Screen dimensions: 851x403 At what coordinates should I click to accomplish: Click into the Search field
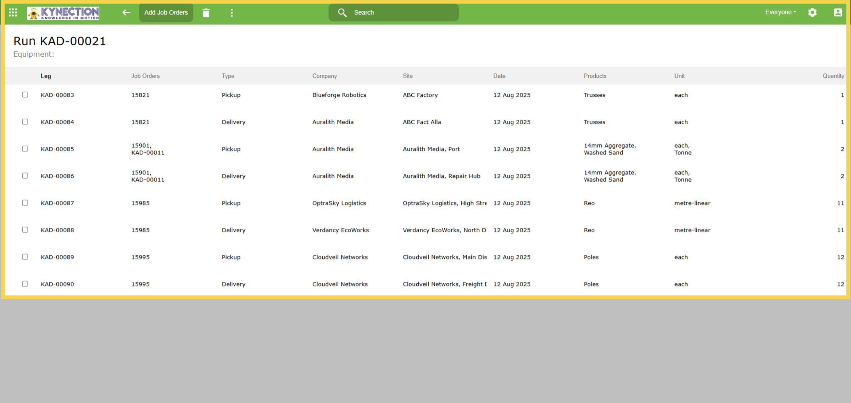tap(394, 13)
